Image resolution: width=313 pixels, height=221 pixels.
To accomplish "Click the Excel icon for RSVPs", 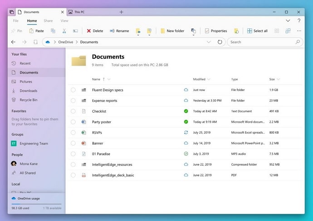I will click(x=84, y=133).
